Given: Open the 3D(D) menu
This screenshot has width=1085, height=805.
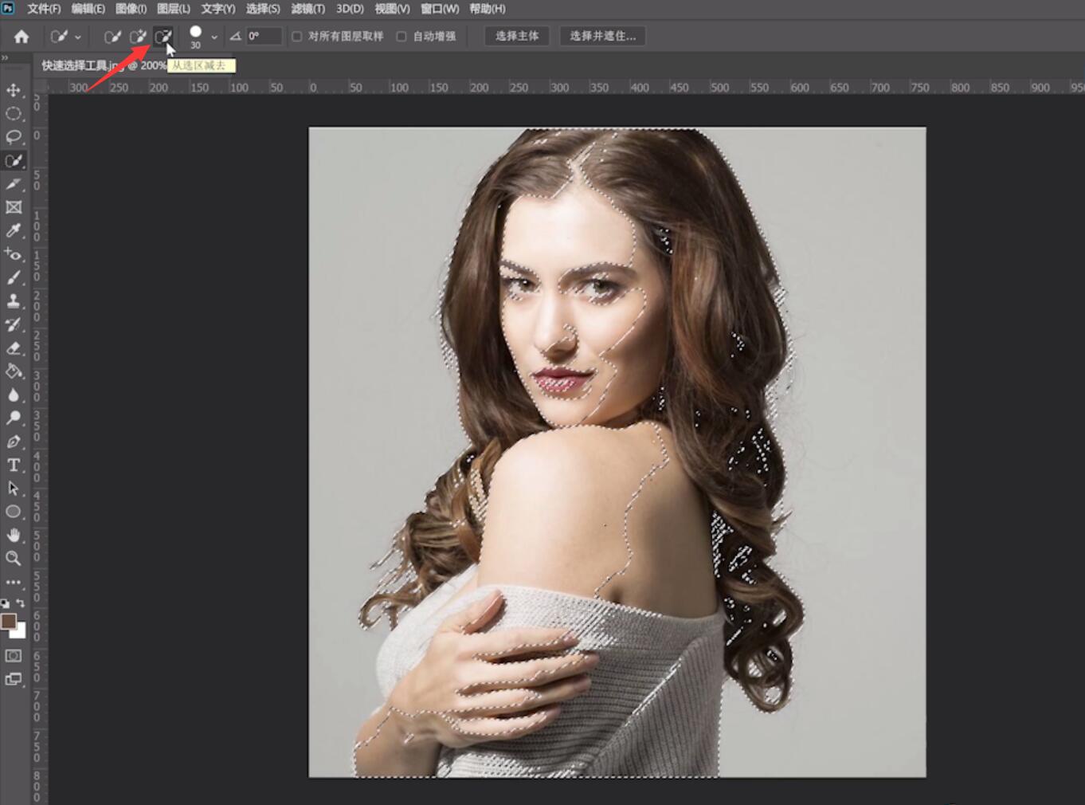Looking at the screenshot, I should click(350, 9).
